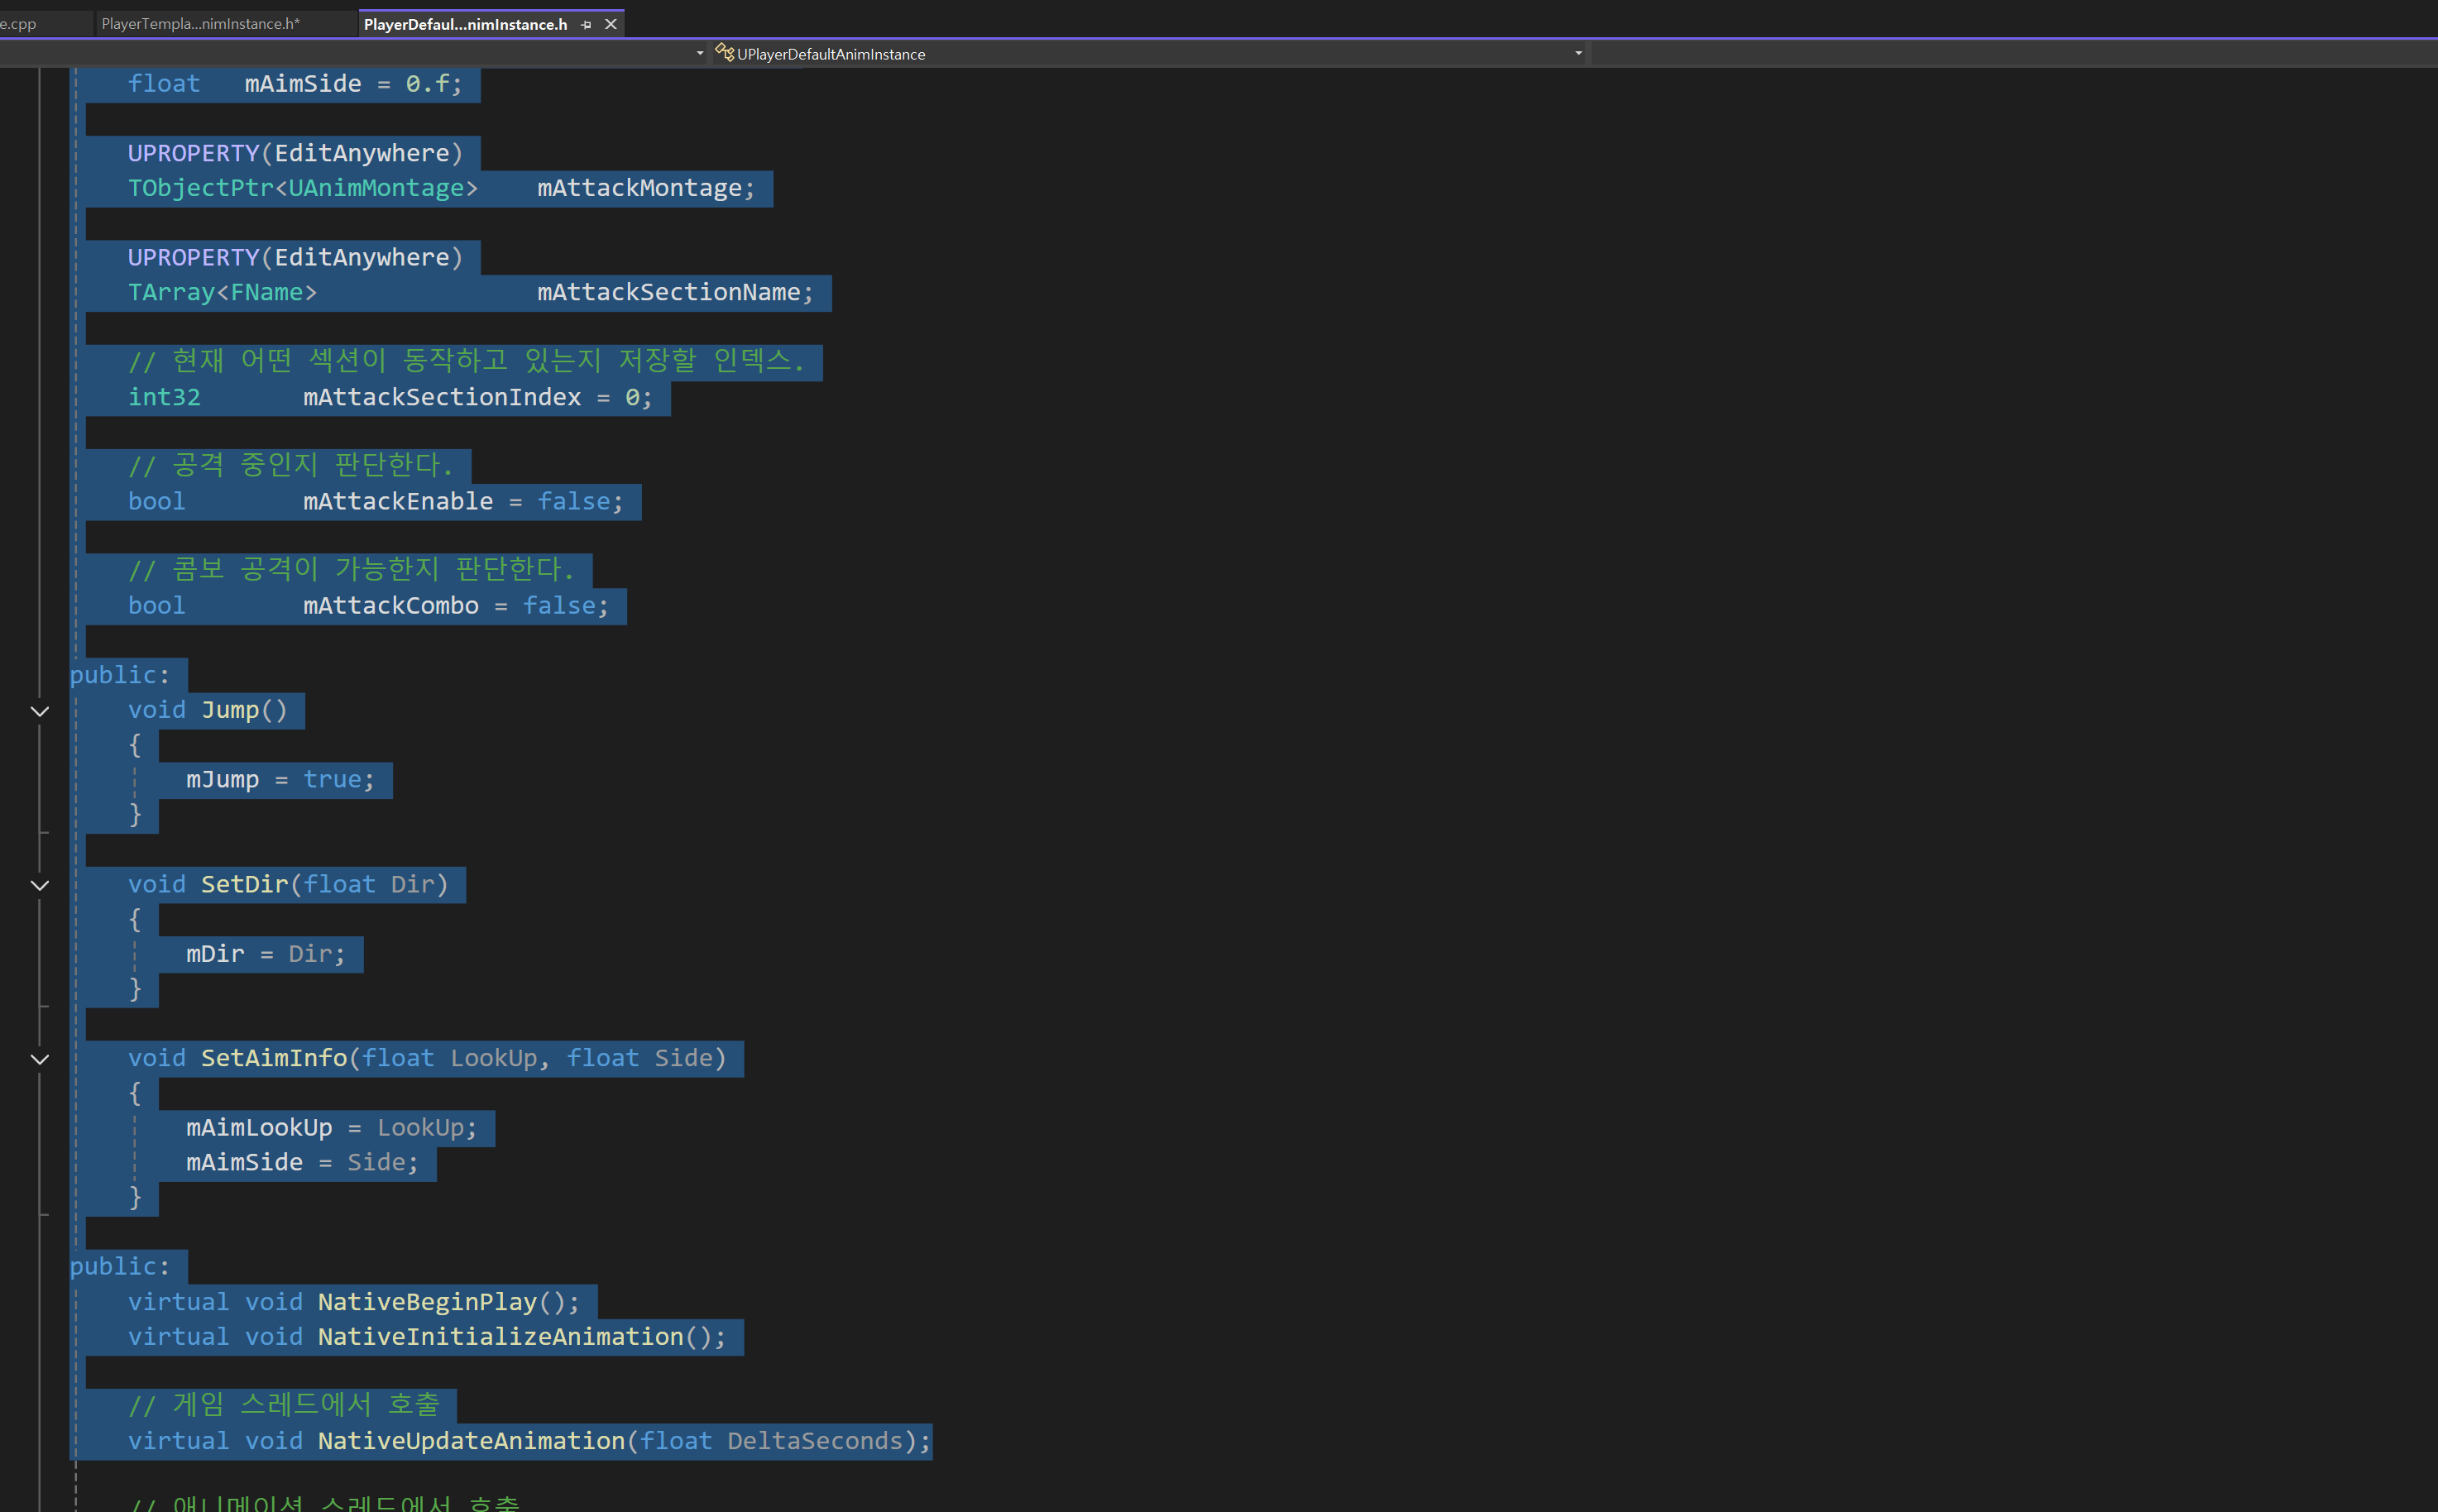The image size is (2438, 1512).
Task: Click on NativeUpdateAnimation function declaration
Action: (471, 1441)
